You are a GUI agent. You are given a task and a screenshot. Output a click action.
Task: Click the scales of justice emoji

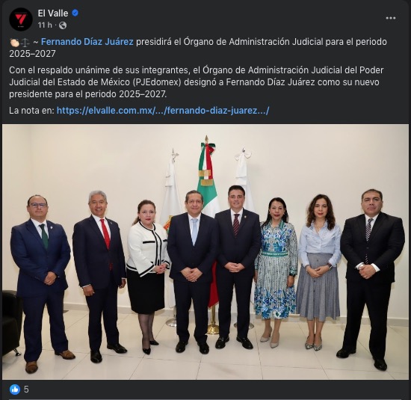(25, 42)
